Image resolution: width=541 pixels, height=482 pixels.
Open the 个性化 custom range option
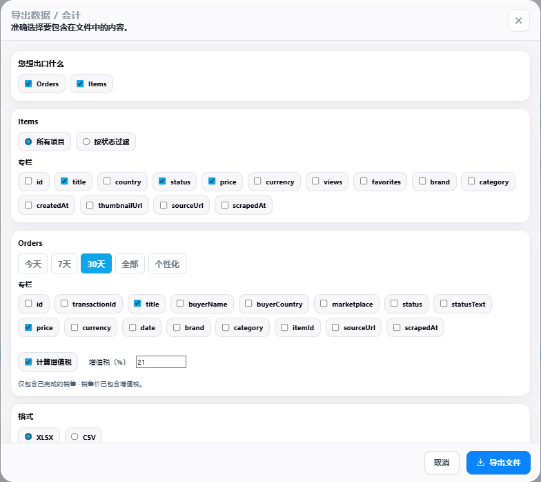tap(167, 264)
